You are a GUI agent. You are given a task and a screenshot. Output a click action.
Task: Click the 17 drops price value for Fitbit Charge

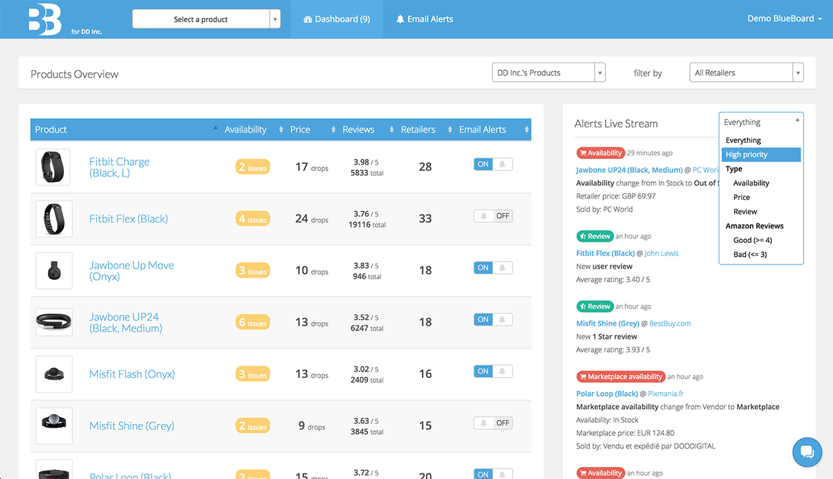(x=312, y=167)
